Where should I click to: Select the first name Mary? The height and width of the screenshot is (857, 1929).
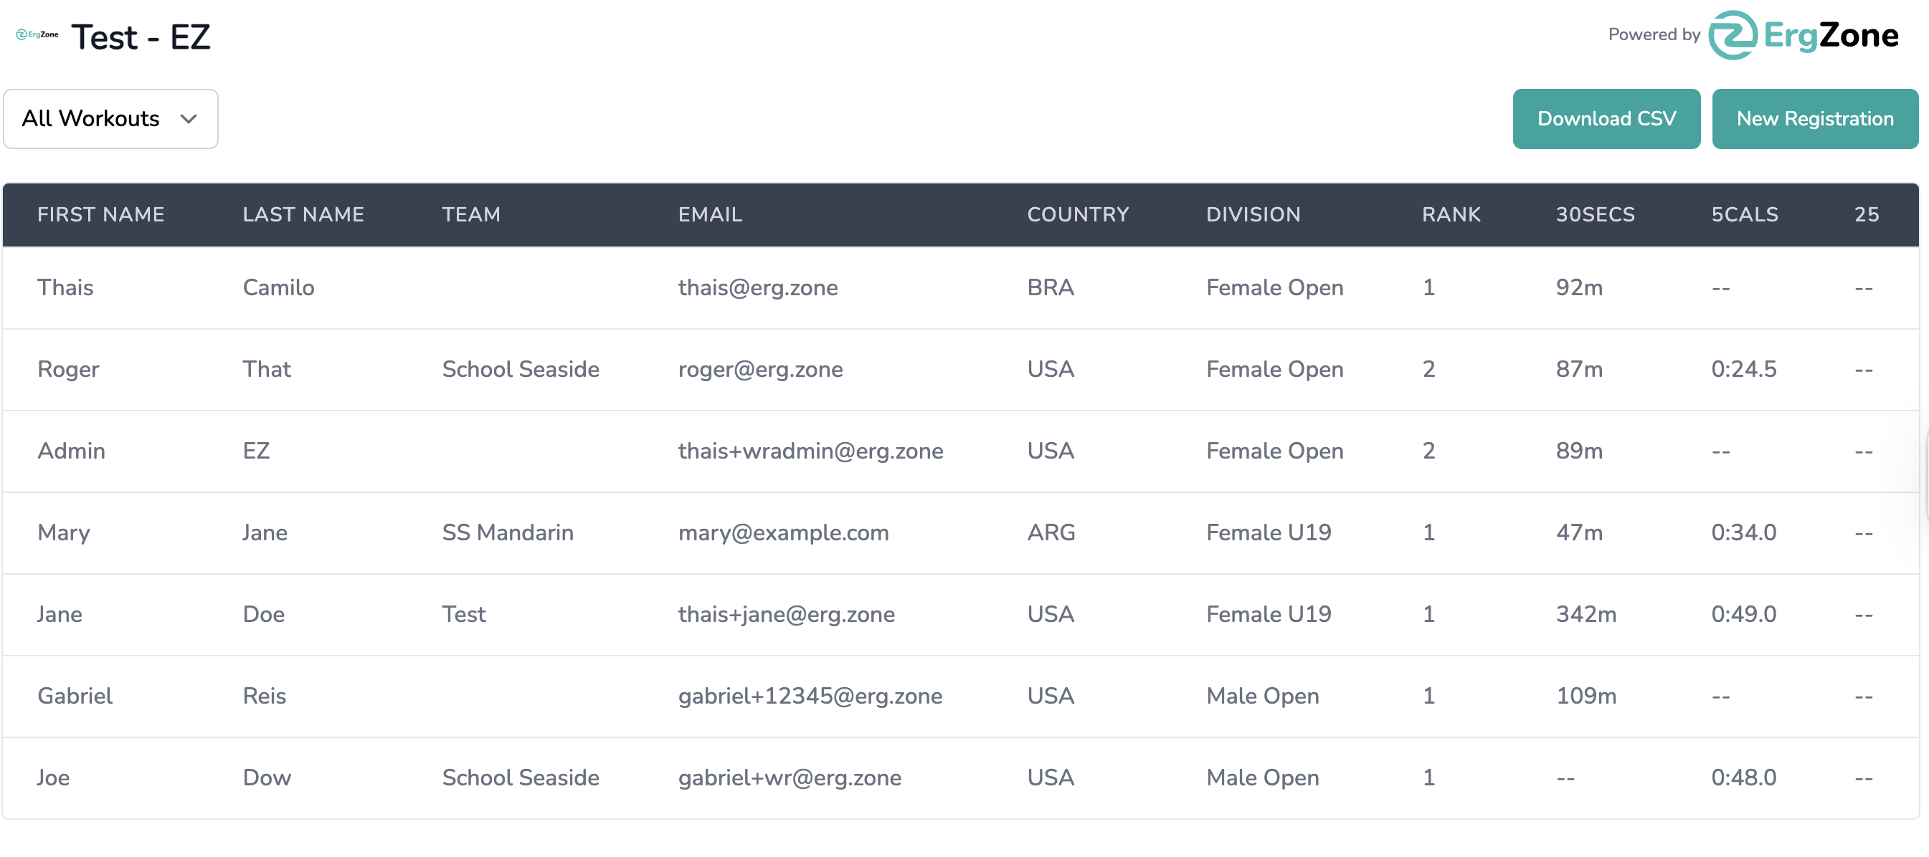(64, 532)
